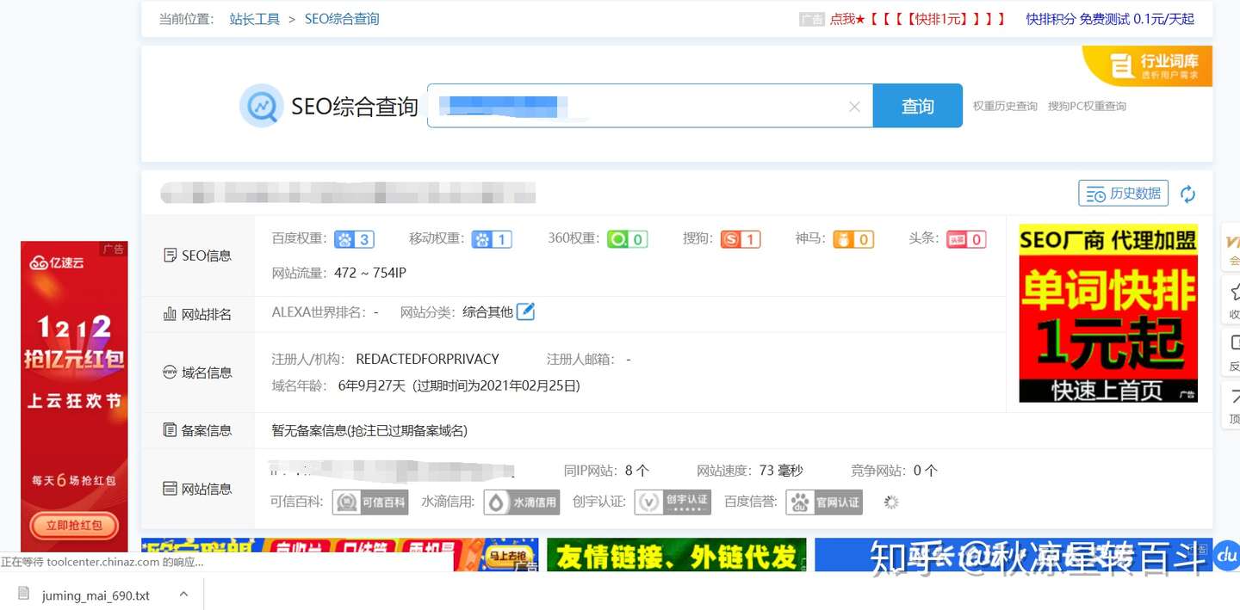Select the 网站排名 section label
Screen dimensions: 1240x610
(x=197, y=314)
